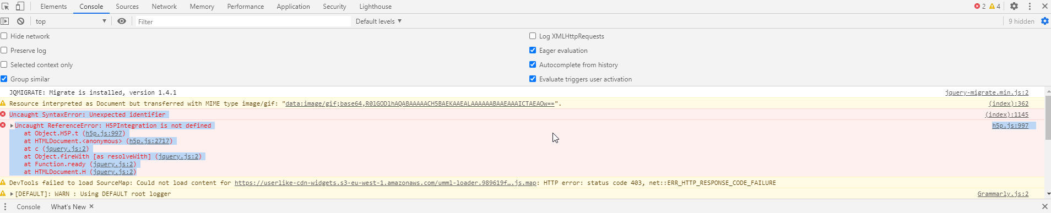Open the Default levels dropdown
The height and width of the screenshot is (213, 1051).
(378, 21)
